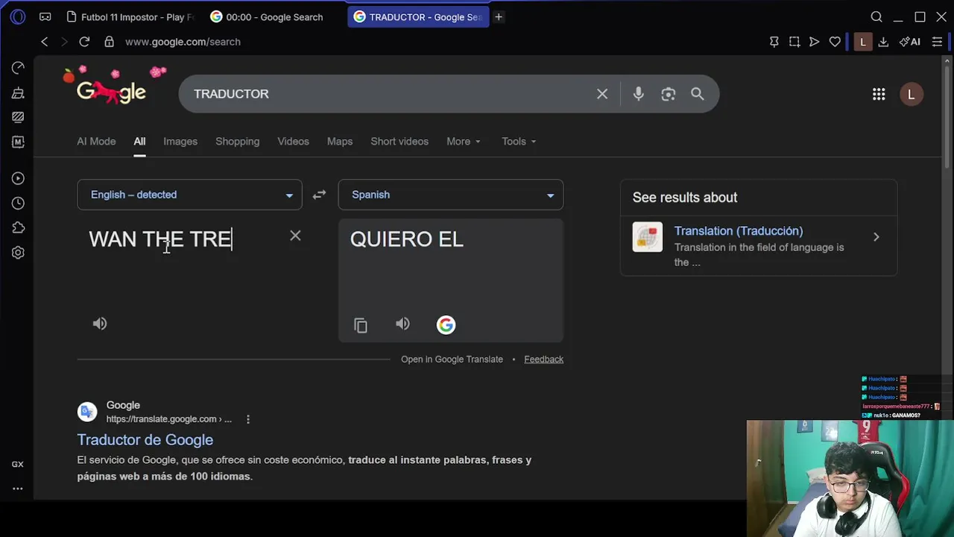Switch to 00:00 Google Search tab
954x537 pixels.
(267, 16)
